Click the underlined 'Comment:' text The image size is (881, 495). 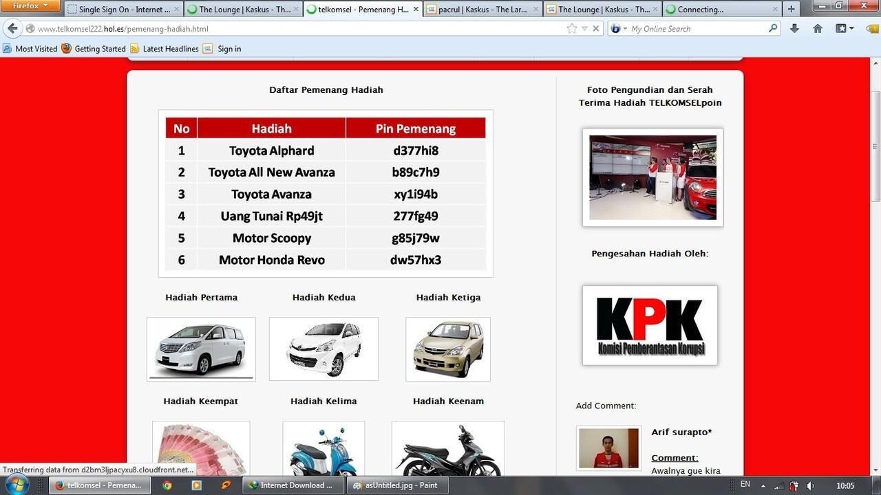675,458
